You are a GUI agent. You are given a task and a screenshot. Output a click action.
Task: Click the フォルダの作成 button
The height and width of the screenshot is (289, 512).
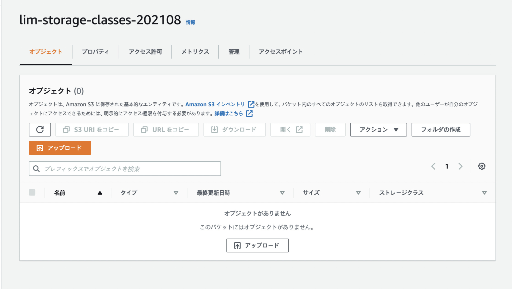pos(441,129)
